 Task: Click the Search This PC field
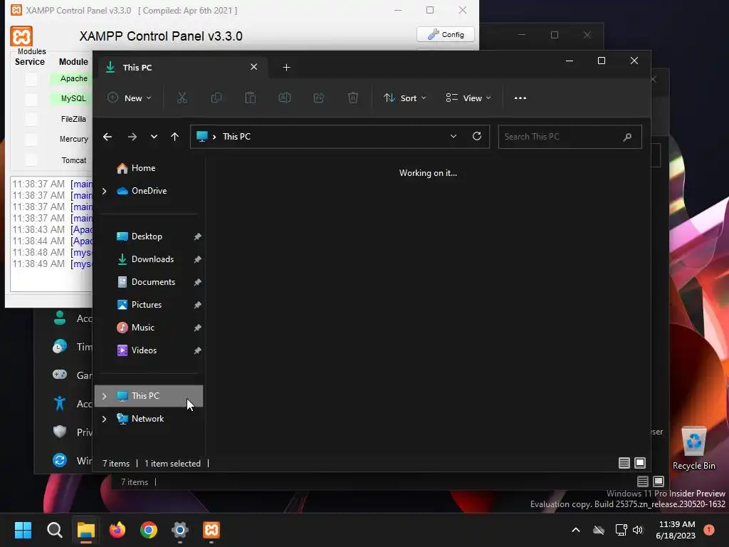pos(570,137)
